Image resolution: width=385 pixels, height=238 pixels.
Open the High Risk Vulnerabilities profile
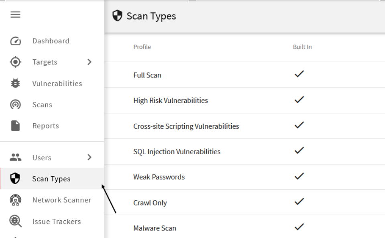pos(171,100)
